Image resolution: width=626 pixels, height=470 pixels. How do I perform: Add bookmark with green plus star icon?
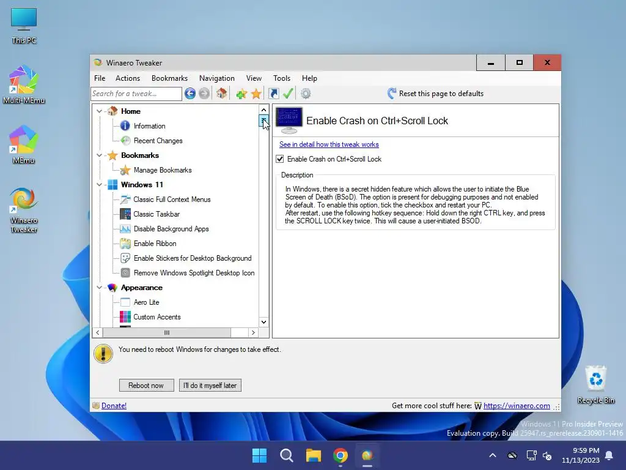pos(241,94)
